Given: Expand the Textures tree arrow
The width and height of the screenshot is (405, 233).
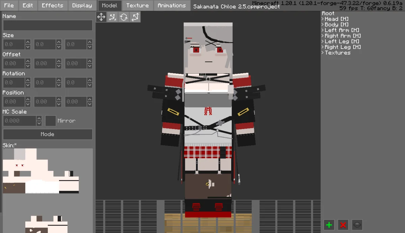Looking at the screenshot, I should [323, 53].
